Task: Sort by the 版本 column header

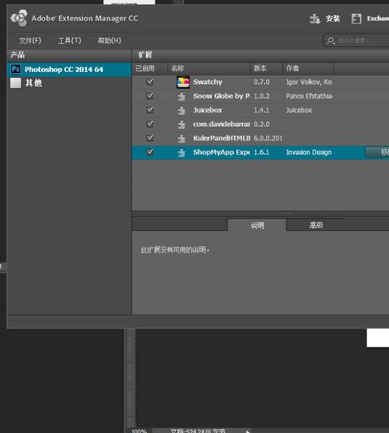Action: click(x=266, y=68)
